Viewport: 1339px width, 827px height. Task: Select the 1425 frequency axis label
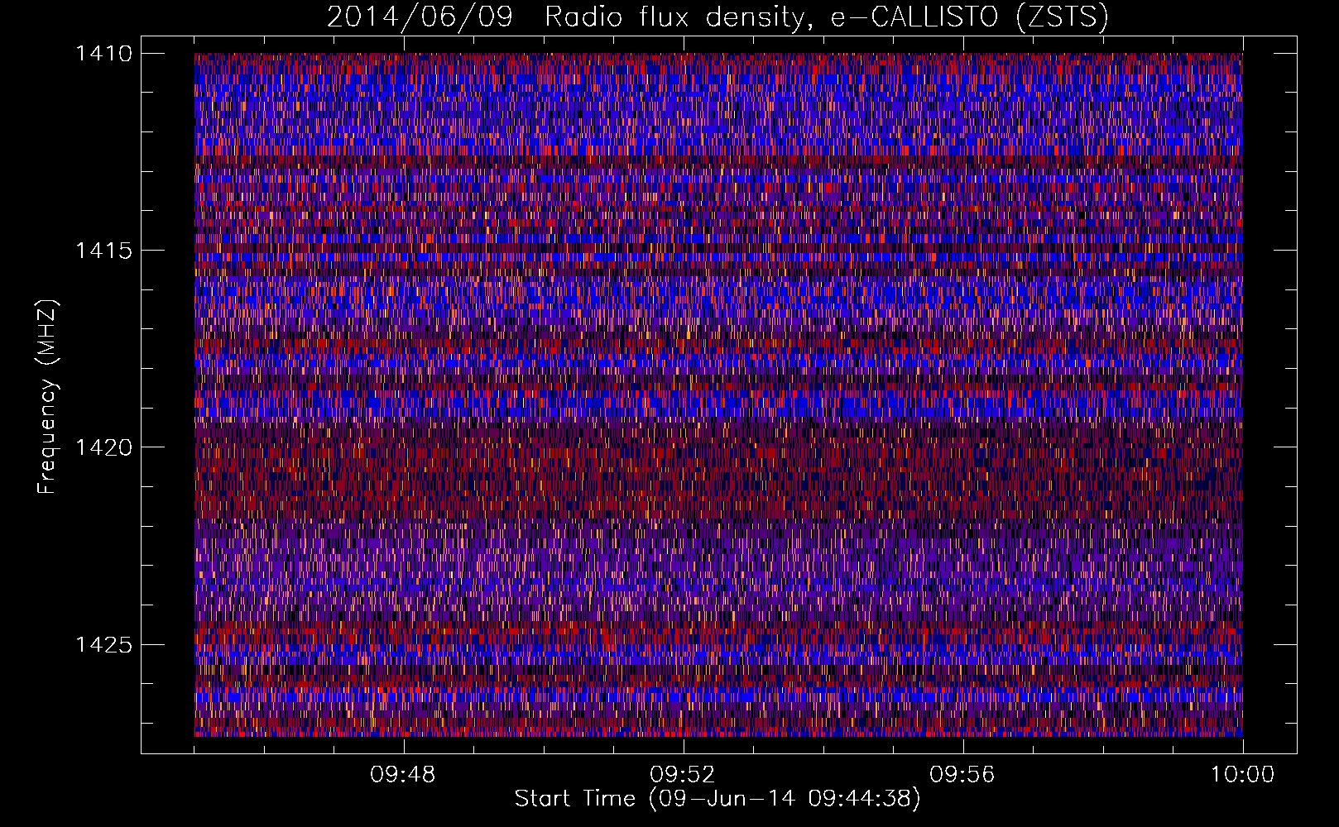point(103,644)
